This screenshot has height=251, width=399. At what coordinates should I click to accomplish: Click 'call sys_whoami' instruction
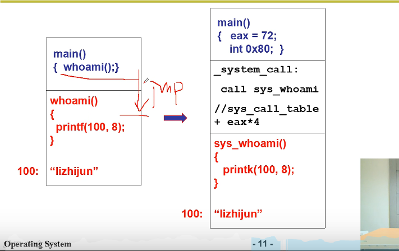pos(269,89)
